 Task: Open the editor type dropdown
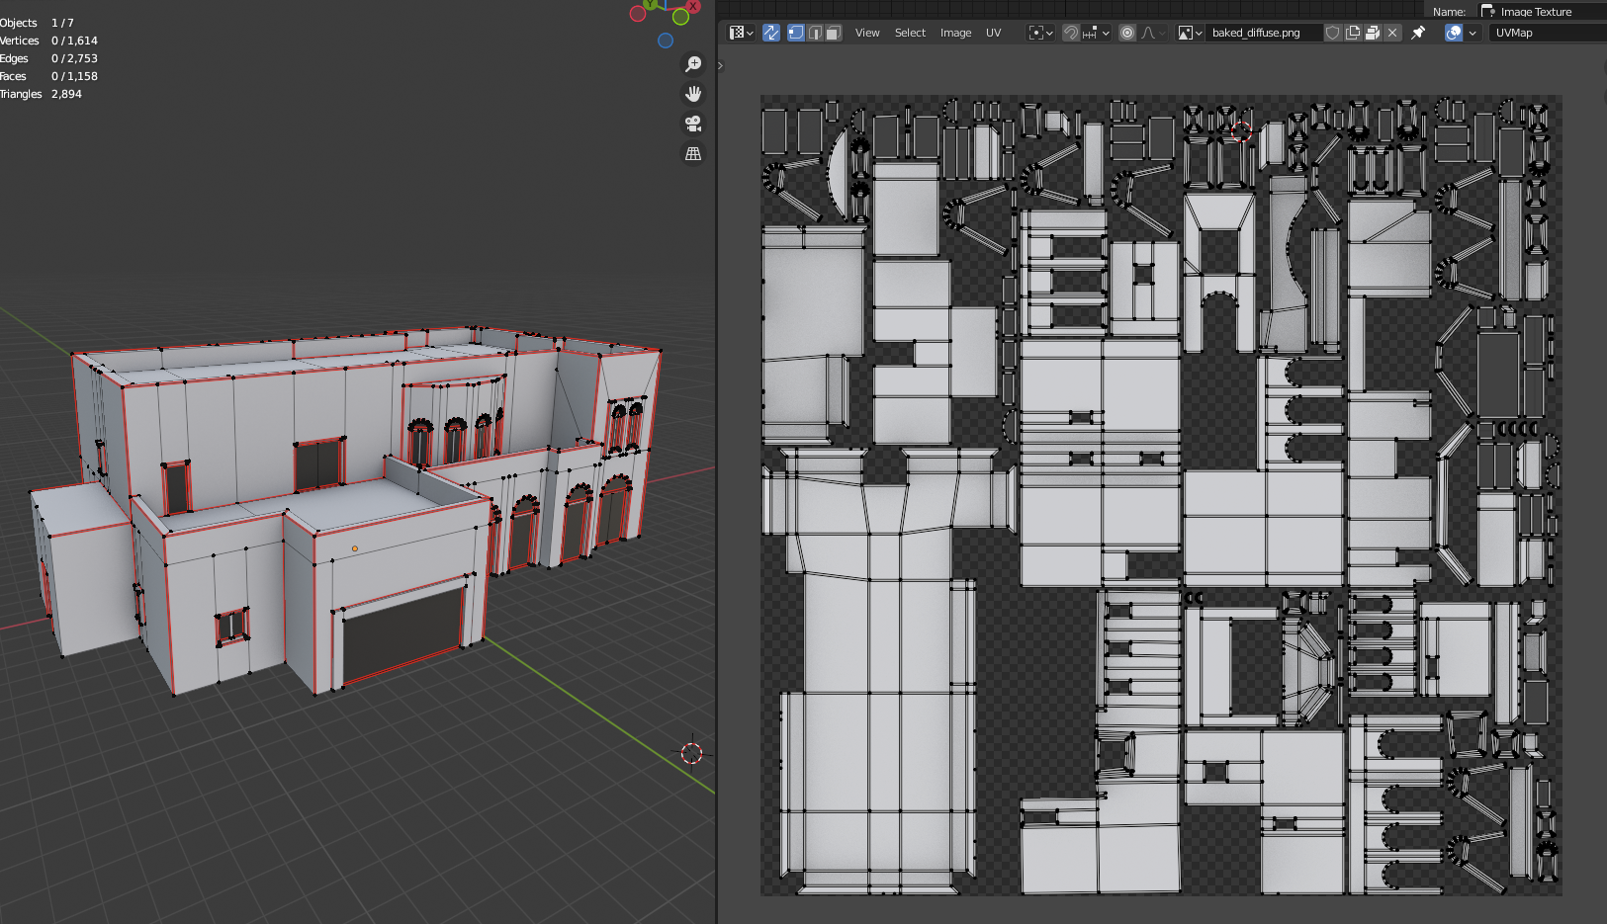click(x=741, y=33)
